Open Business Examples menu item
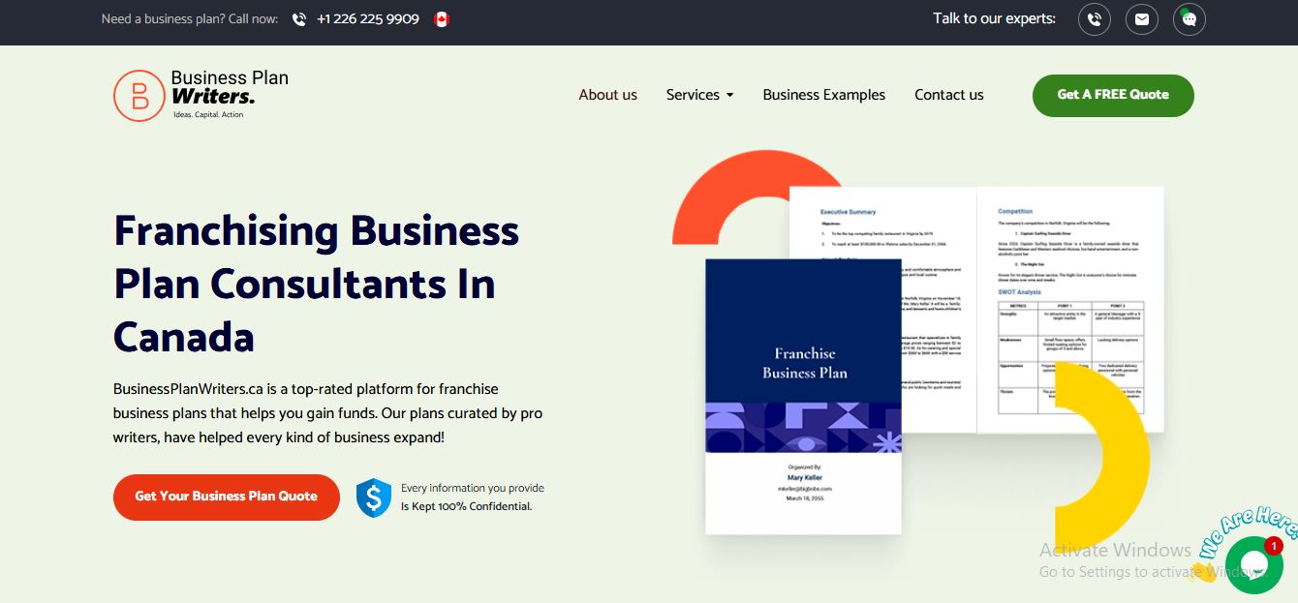The width and height of the screenshot is (1298, 603). tap(823, 95)
